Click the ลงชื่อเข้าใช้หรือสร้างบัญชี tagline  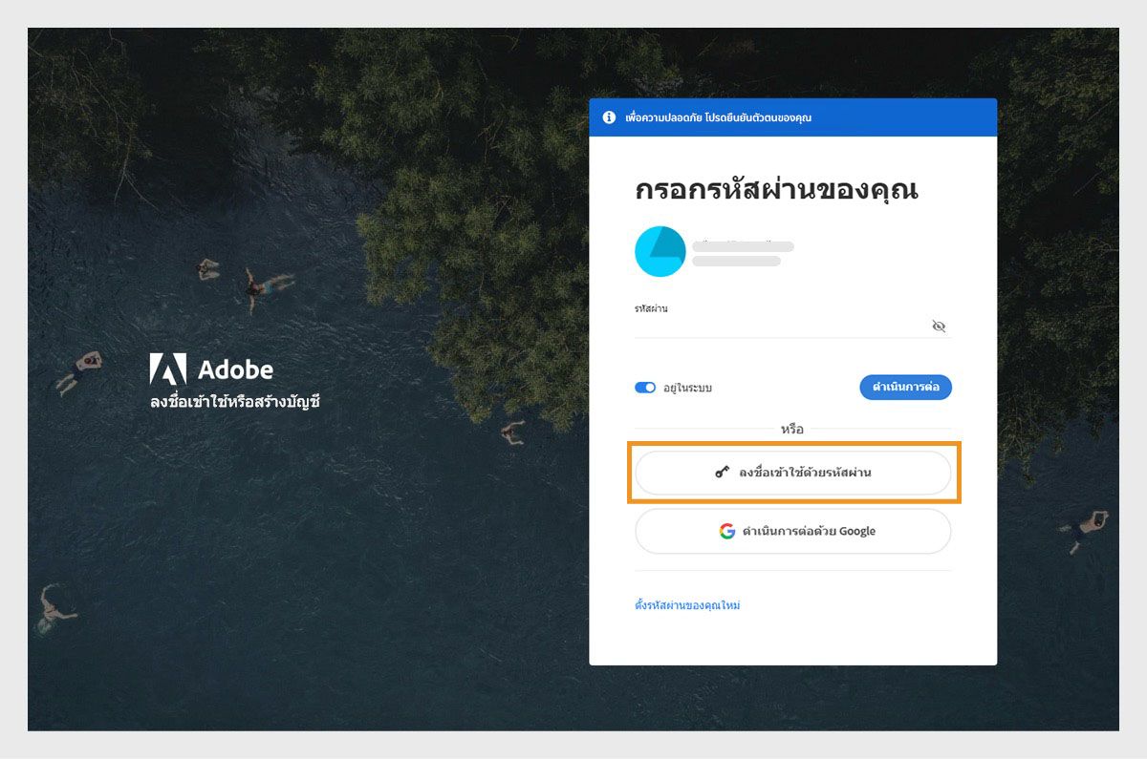[x=235, y=402]
